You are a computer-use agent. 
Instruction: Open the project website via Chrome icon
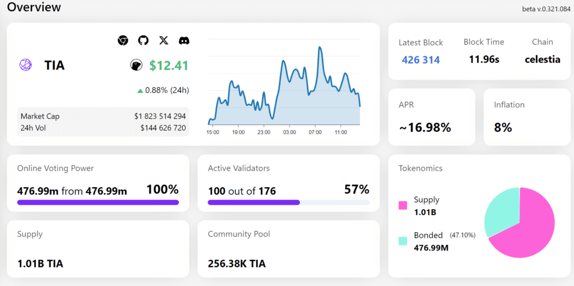[x=123, y=40]
